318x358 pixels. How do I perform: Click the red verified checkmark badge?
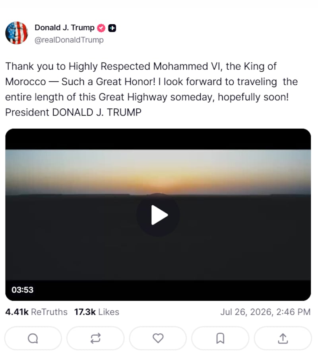[101, 28]
